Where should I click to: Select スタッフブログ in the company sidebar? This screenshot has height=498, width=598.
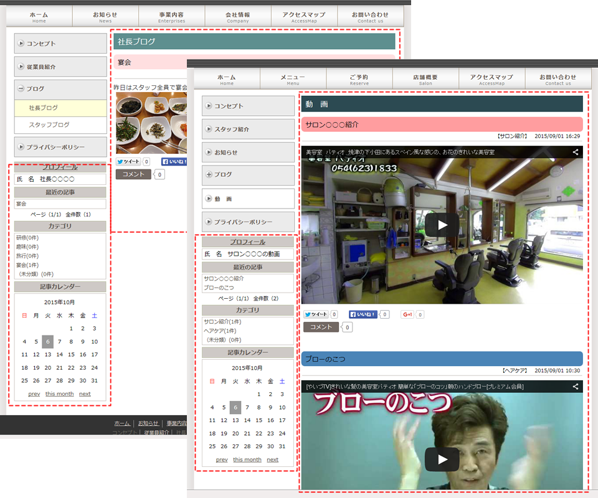60,125
